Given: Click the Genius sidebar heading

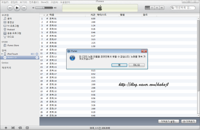Looking at the screenshot, I should click(x=5, y=63).
